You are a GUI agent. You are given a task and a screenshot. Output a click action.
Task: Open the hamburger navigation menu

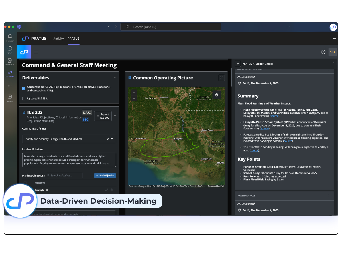pos(36,52)
